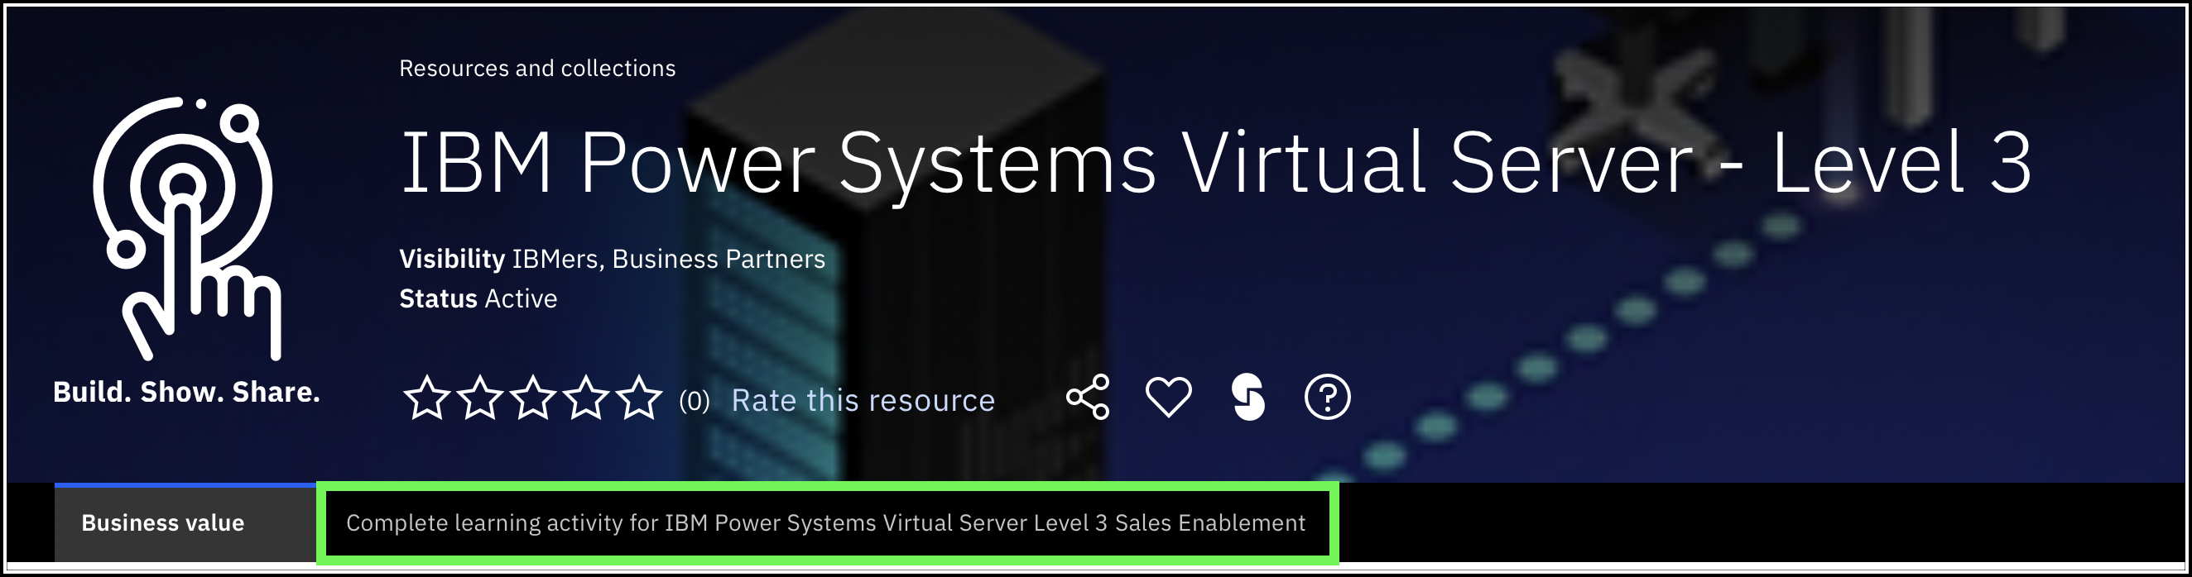Click the Seismic S logo icon
This screenshot has width=2192, height=577.
(x=1248, y=397)
